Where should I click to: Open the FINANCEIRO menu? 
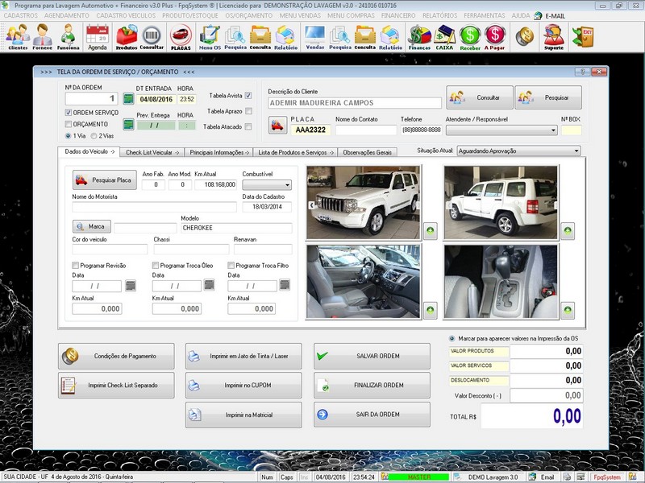click(x=398, y=15)
